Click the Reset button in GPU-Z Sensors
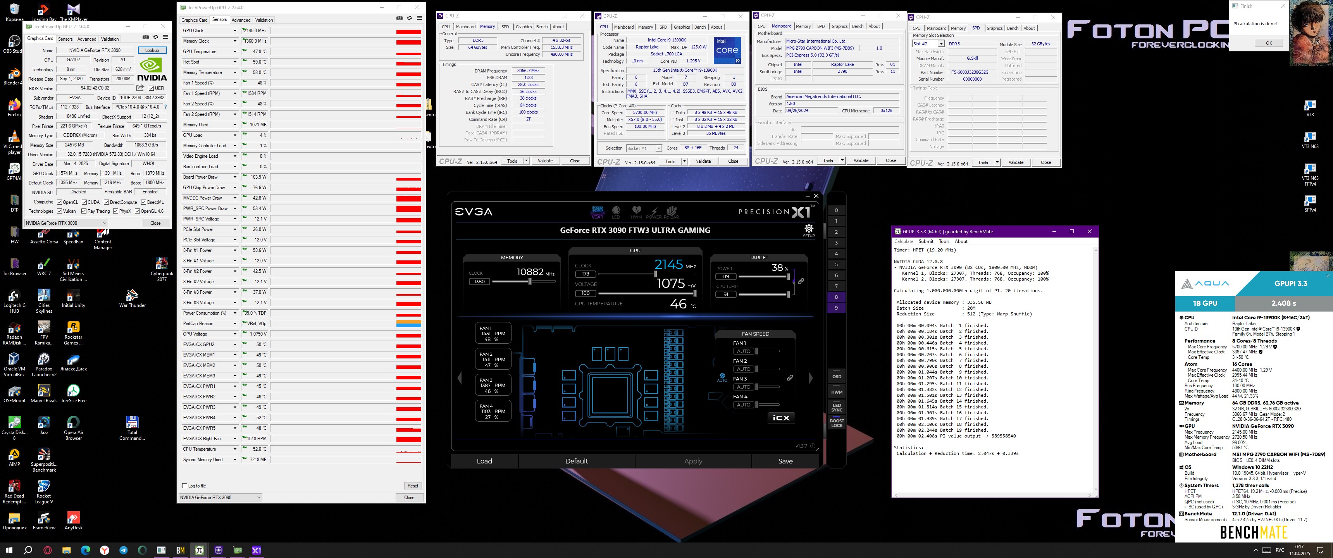 (x=412, y=486)
